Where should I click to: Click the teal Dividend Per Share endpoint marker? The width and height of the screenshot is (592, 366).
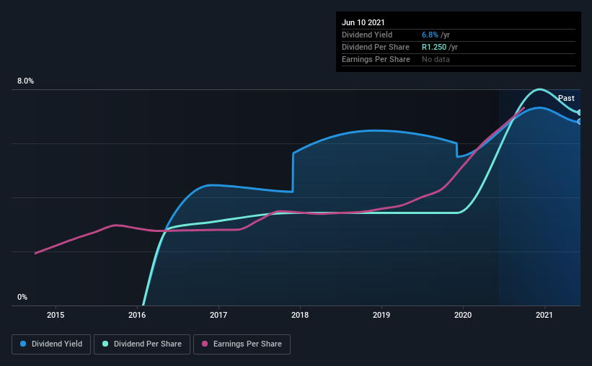579,112
